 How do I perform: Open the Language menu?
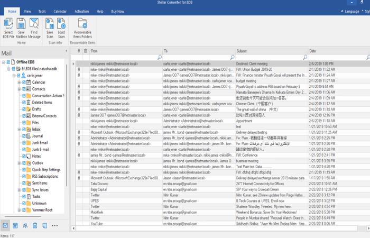pyautogui.click(x=350, y=11)
